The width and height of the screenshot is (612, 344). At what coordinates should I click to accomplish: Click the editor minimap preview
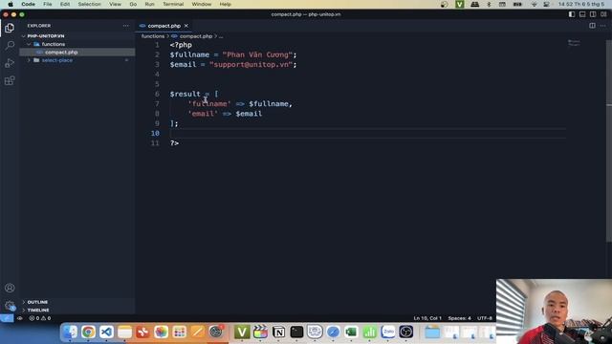coord(574,43)
